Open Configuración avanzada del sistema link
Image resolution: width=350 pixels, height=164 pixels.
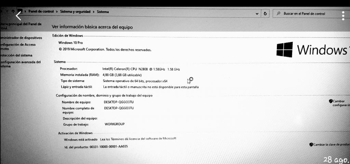(x=20, y=64)
